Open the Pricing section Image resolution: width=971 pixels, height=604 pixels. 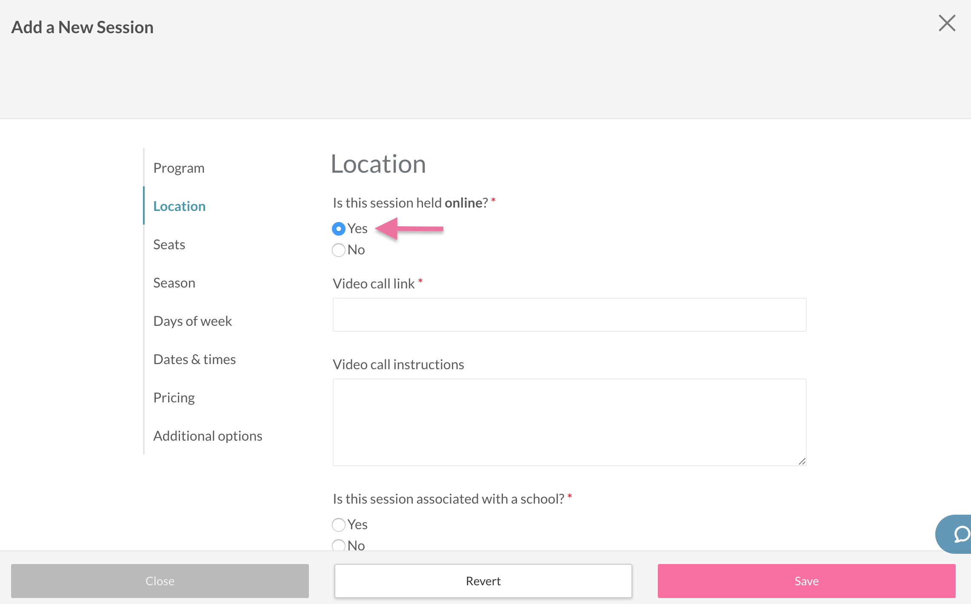174,398
